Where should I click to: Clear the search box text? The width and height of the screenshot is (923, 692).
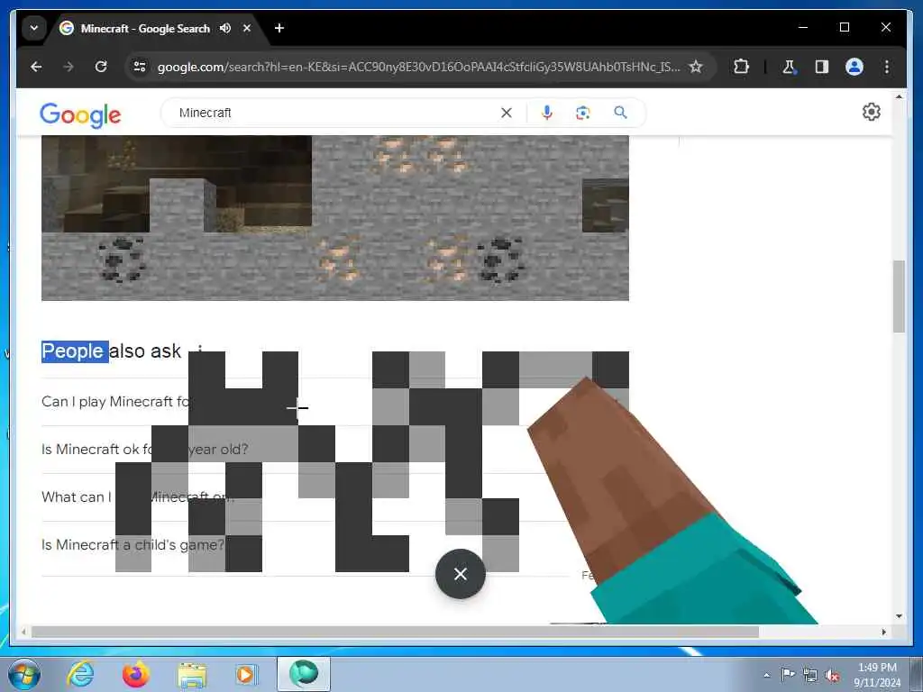(507, 113)
